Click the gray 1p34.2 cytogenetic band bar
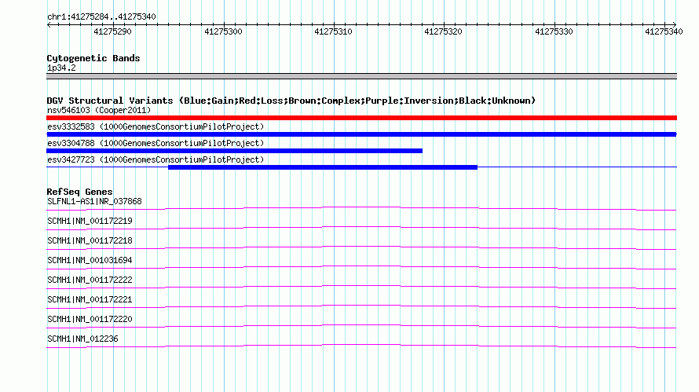This screenshot has height=392, width=699. tap(361, 76)
